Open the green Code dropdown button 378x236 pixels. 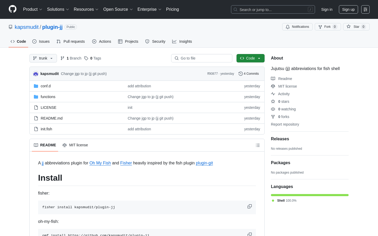[x=250, y=58]
